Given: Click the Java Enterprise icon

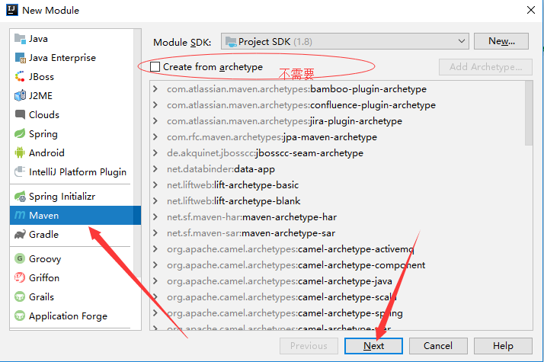Looking at the screenshot, I should point(20,58).
